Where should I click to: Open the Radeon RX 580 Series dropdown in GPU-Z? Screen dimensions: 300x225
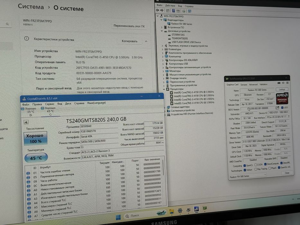248,176
